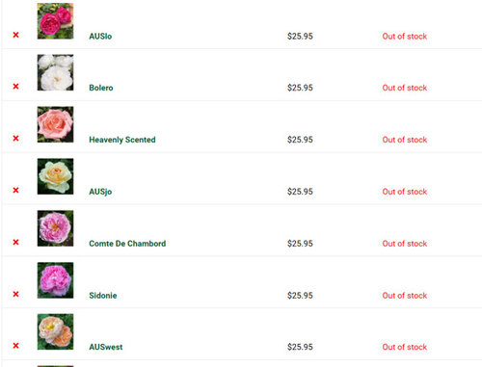Click the cream AUSjo rose thumbnail
The image size is (482, 367).
tap(55, 176)
